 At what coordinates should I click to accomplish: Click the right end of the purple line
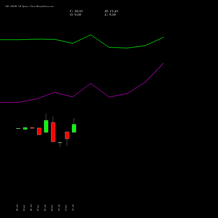(163, 63)
